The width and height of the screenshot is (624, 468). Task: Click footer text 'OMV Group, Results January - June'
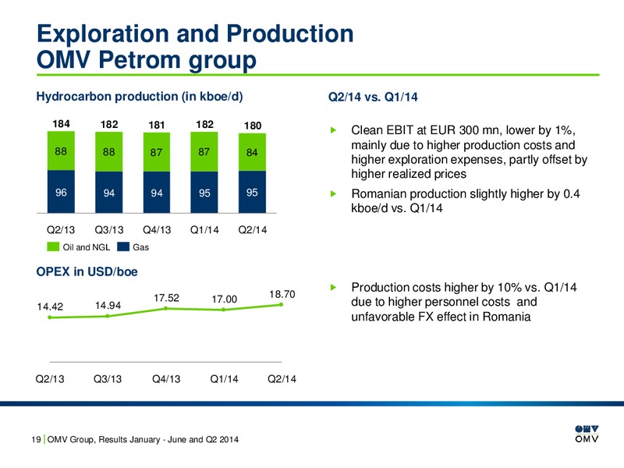[143, 439]
